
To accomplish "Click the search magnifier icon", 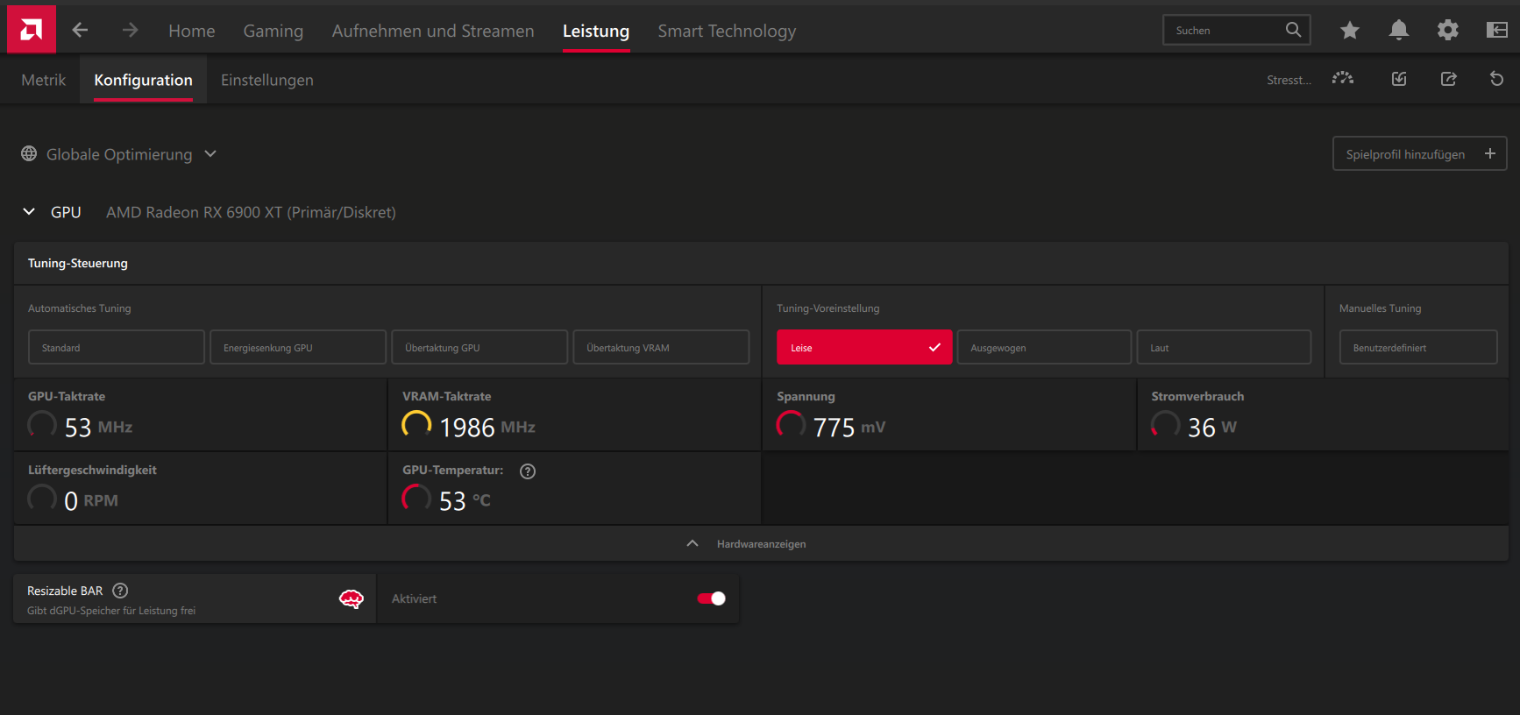I will [x=1293, y=30].
